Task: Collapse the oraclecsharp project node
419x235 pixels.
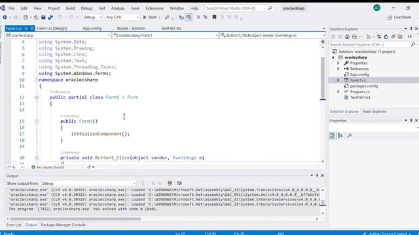Action: point(333,57)
